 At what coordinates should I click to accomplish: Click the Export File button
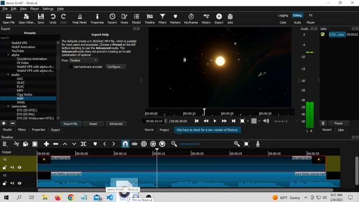click(71, 123)
